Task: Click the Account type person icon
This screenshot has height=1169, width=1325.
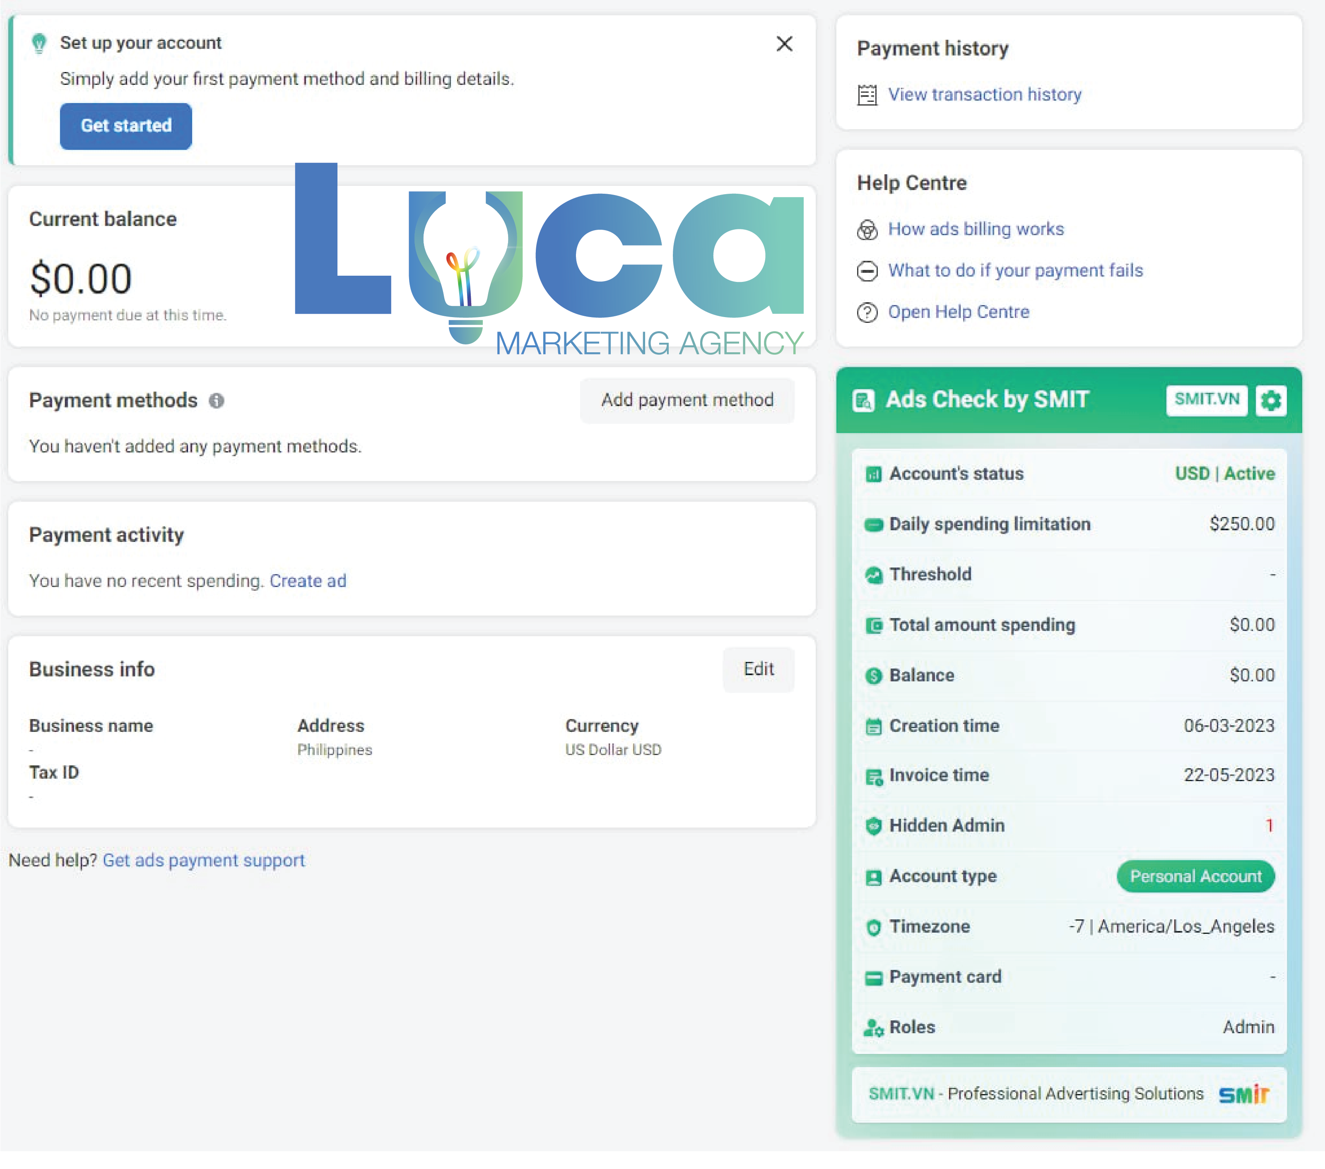Action: click(x=873, y=878)
